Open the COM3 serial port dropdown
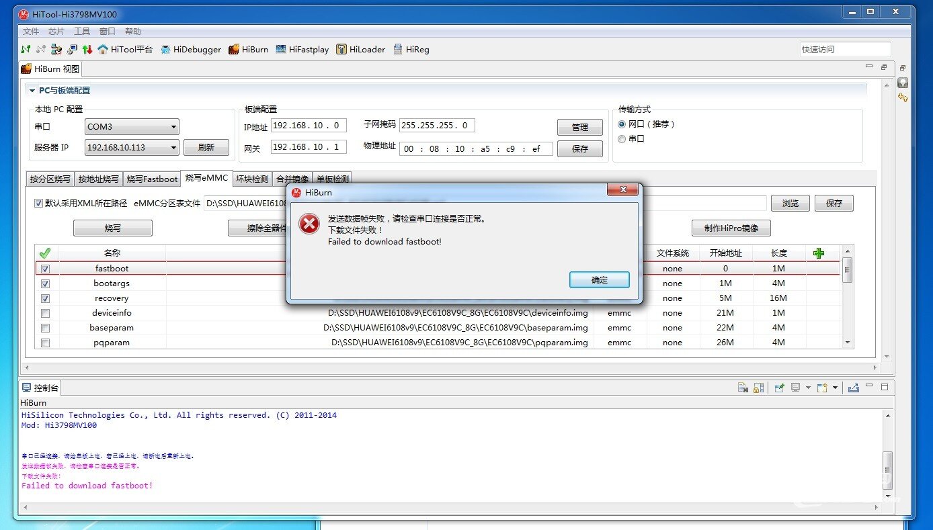The image size is (933, 530). tap(132, 126)
